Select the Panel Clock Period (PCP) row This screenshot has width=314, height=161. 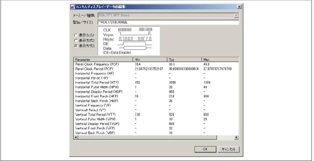[156, 69]
